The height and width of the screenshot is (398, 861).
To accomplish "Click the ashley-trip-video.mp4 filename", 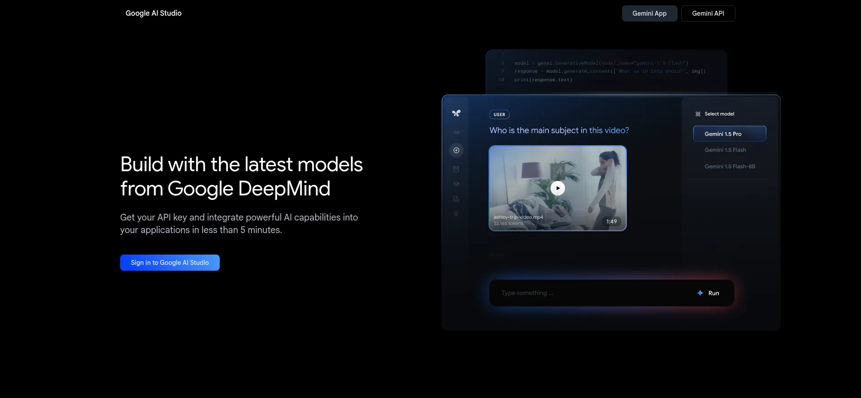I will click(518, 217).
